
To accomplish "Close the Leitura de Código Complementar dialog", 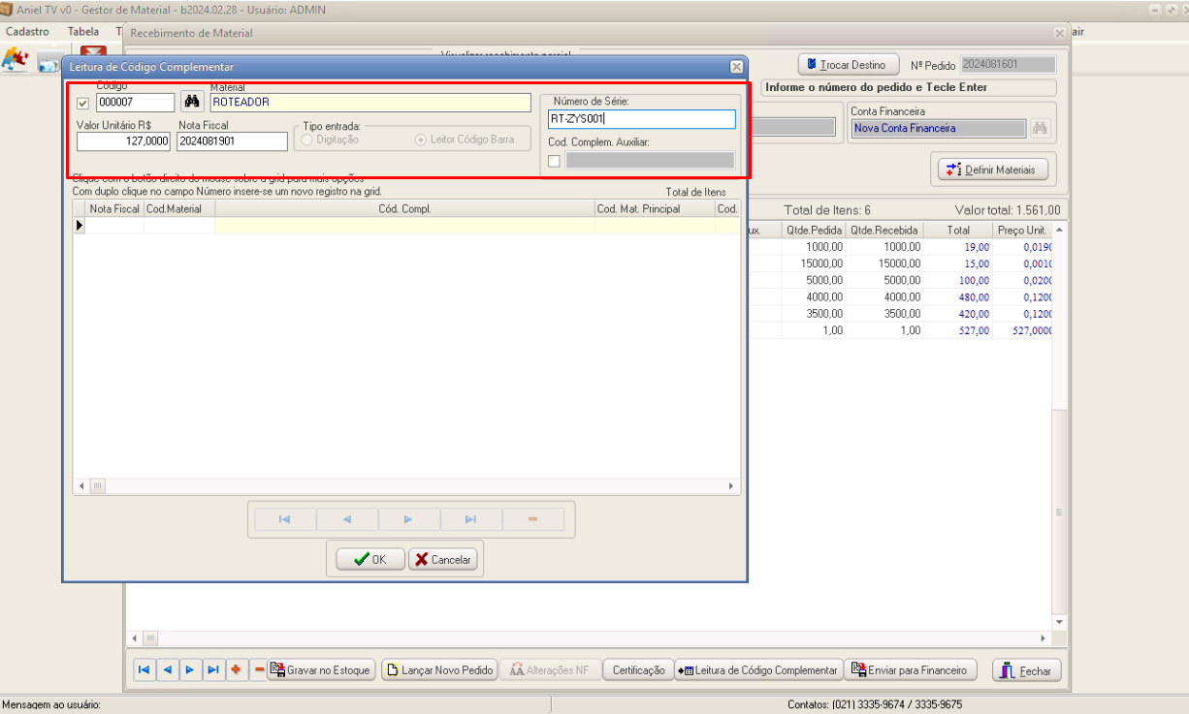I will pos(736,67).
